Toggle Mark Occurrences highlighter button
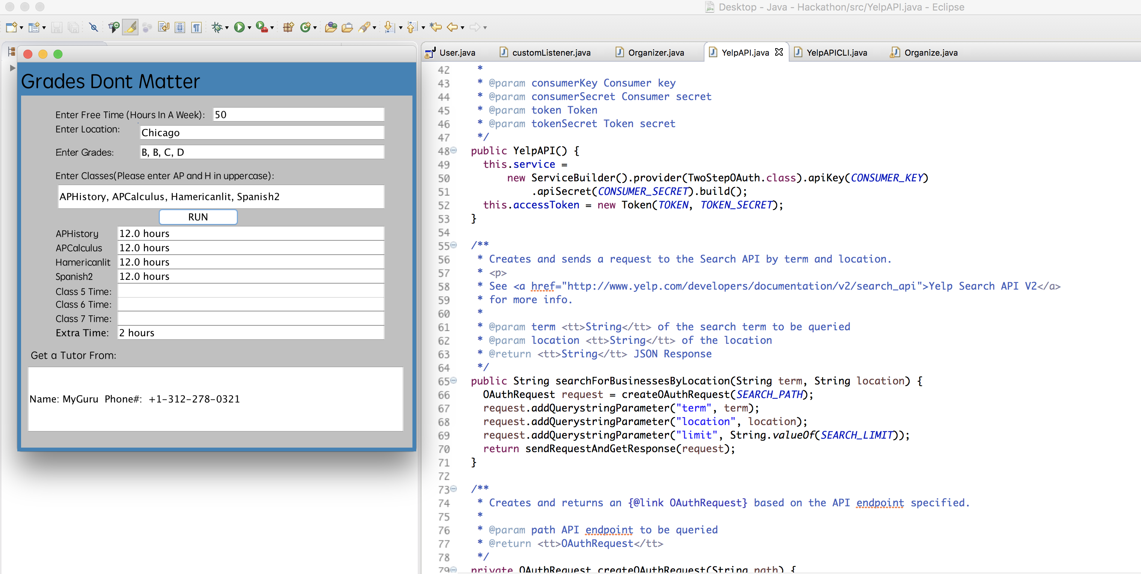 pyautogui.click(x=131, y=27)
